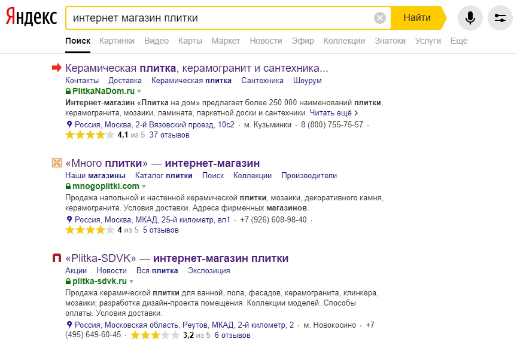Open Акции sitelink of Plitka-SDVK

[76, 270]
